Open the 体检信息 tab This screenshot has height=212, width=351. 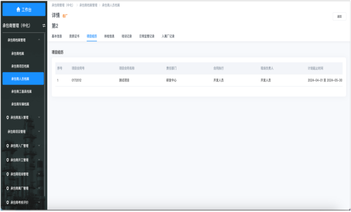click(x=109, y=36)
